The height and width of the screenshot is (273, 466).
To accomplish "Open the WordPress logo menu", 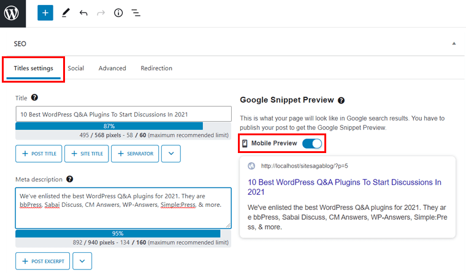I will [12, 13].
